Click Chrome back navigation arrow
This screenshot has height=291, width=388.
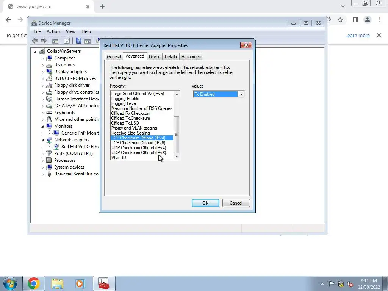coord(8,20)
